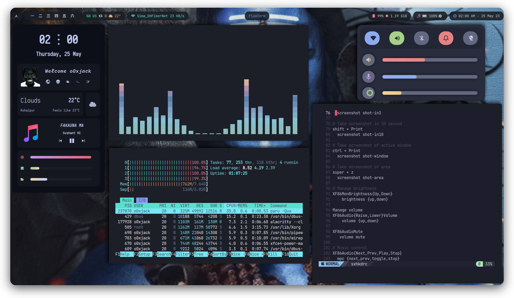Click the FloaTerm button at the top center

pyautogui.click(x=257, y=16)
